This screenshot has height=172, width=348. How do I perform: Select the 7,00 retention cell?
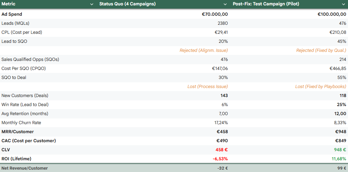pos(223,114)
